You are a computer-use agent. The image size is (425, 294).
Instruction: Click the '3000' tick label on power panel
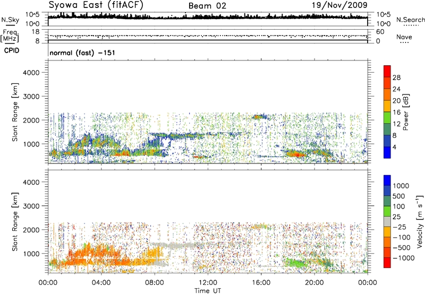[31, 97]
